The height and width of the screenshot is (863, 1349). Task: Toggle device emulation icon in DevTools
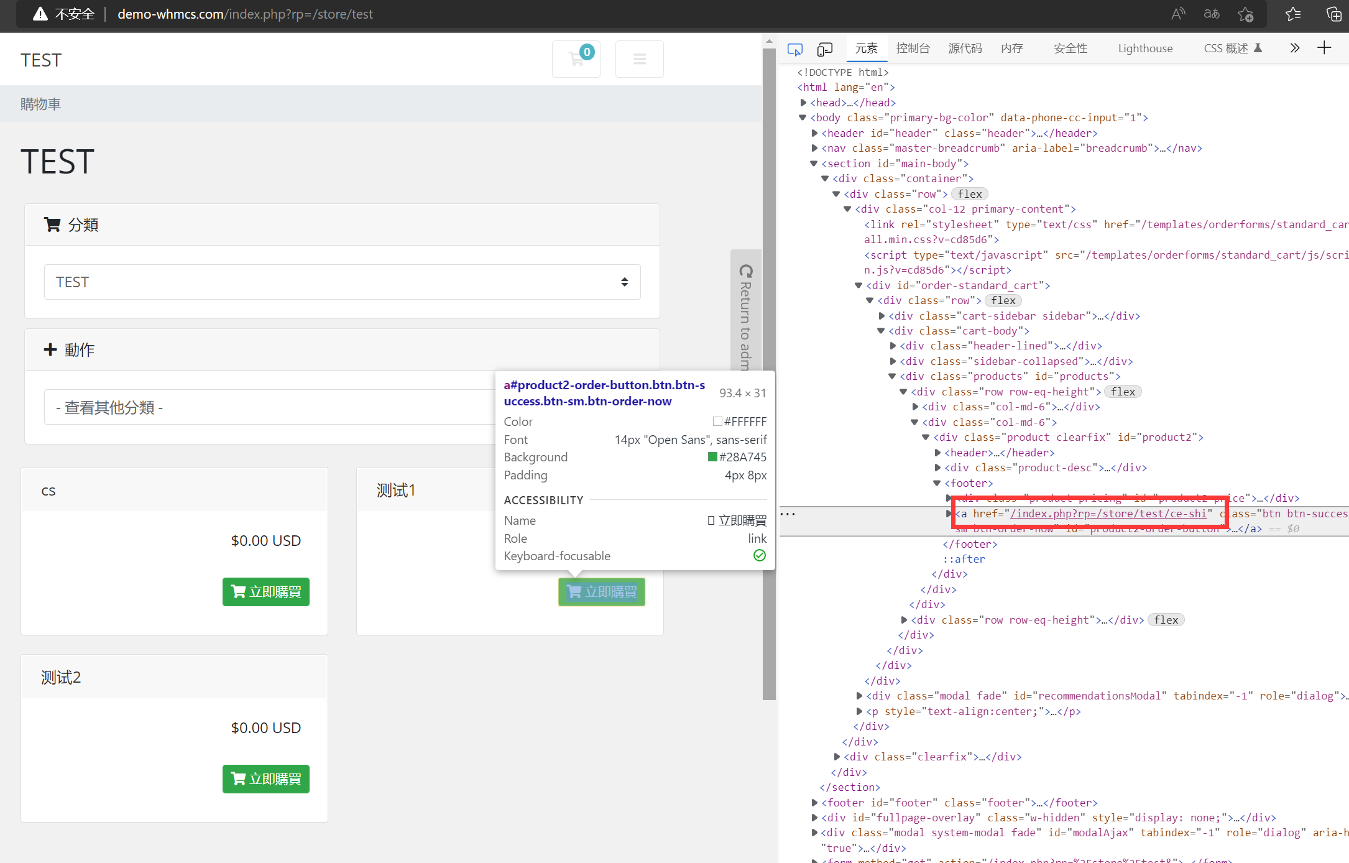click(824, 49)
